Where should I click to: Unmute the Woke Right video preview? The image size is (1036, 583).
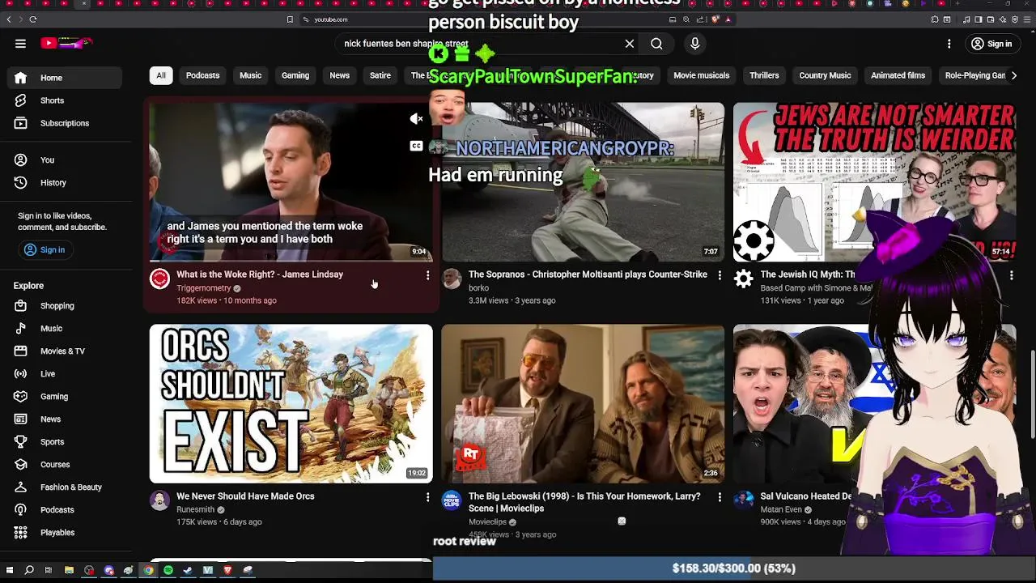[416, 119]
